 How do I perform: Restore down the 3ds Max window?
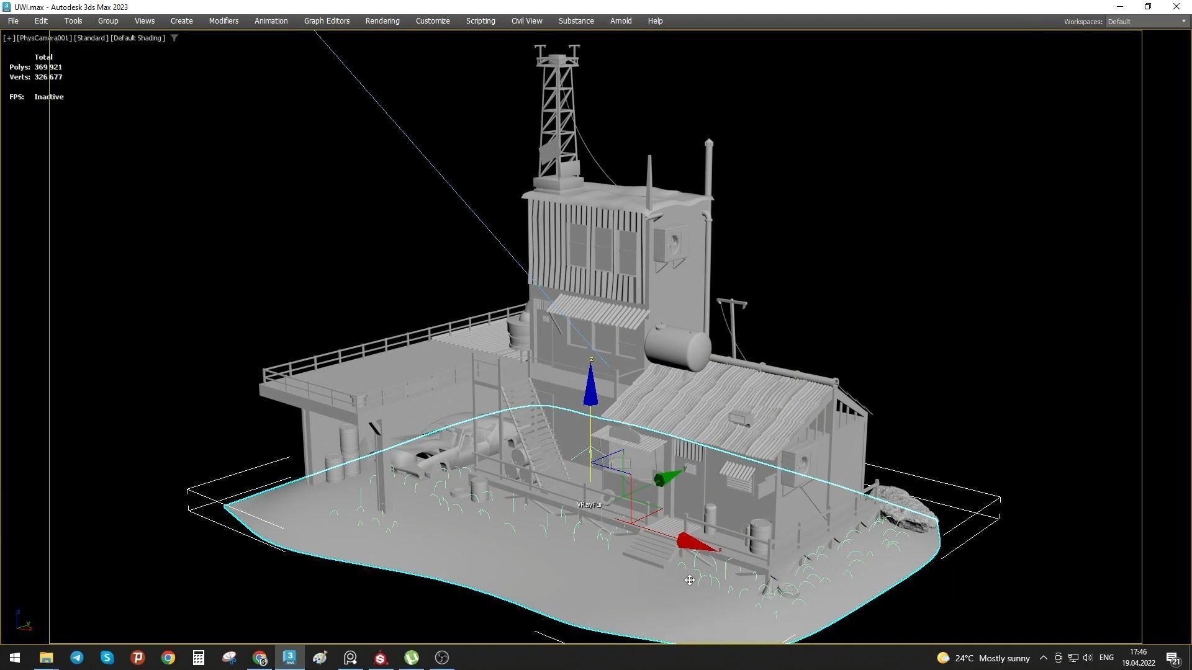[1148, 7]
